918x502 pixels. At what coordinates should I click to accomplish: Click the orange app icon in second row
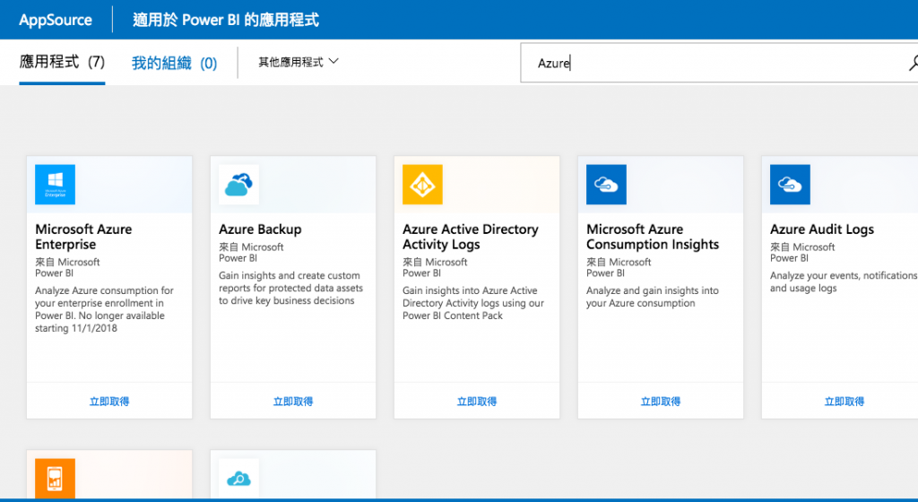click(x=55, y=479)
